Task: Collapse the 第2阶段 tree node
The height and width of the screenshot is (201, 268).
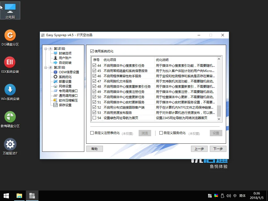Action: click(46, 67)
